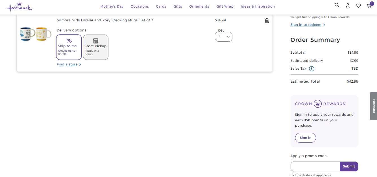Click 'Include dashes, if applicable' hint

tap(311, 175)
